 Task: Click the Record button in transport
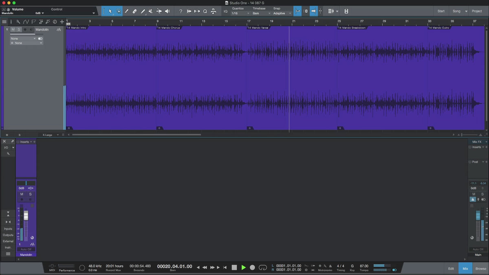(x=252, y=267)
